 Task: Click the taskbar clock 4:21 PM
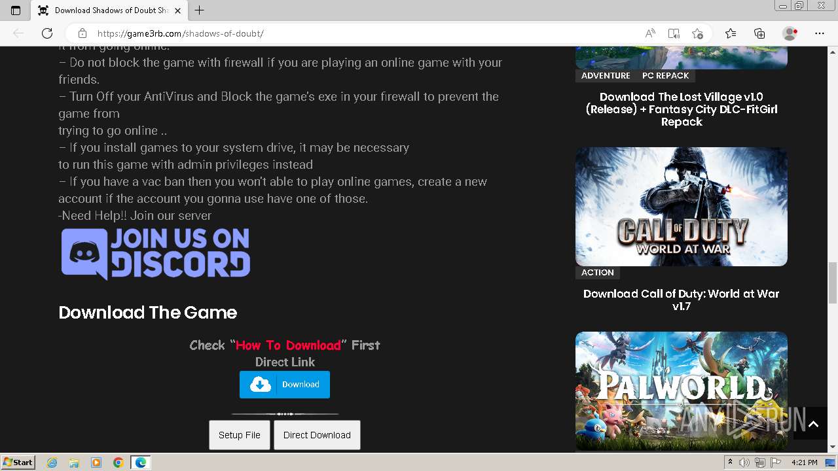804,462
